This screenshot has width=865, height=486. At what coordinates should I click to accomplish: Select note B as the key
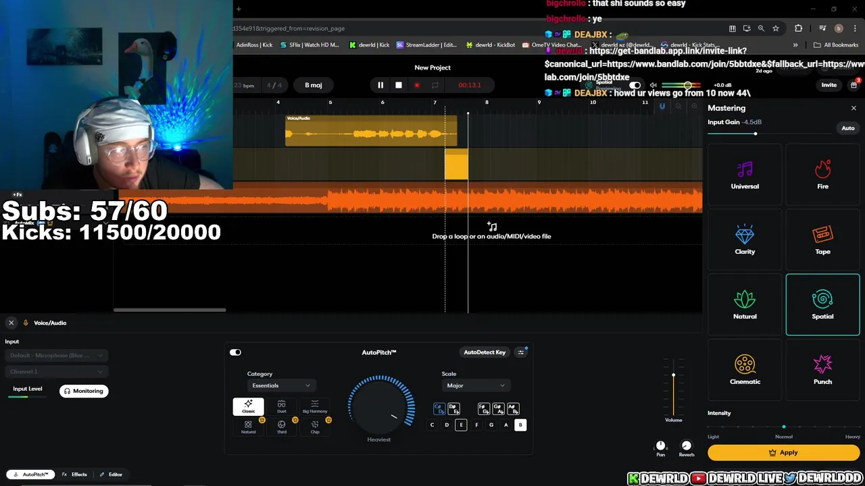(520, 425)
